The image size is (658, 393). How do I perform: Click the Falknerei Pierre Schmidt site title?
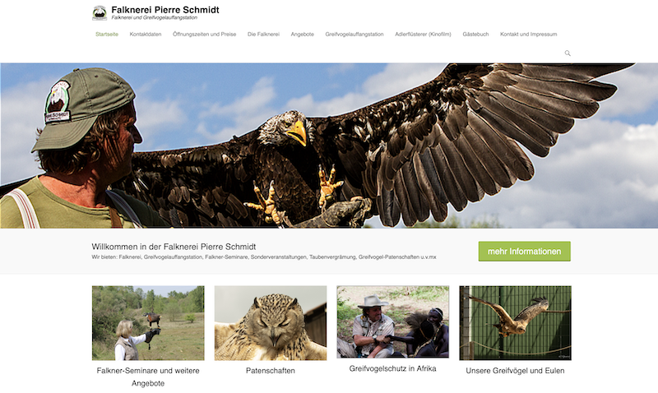click(165, 10)
